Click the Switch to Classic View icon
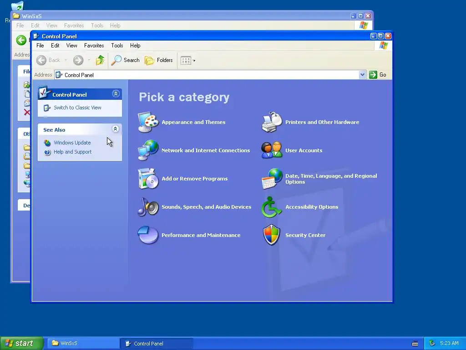The height and width of the screenshot is (350, 466). tap(47, 108)
